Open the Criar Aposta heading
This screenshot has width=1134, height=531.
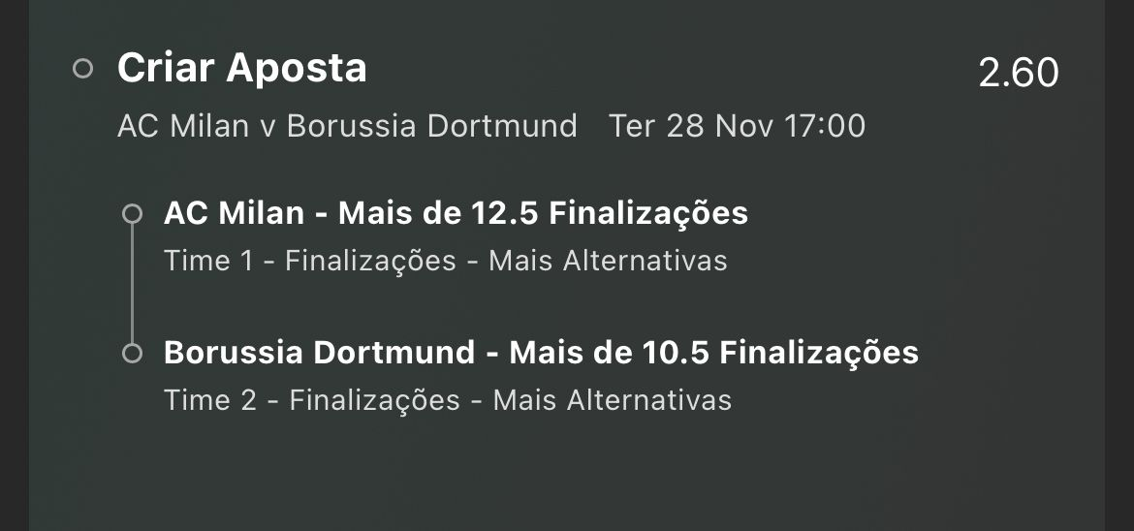point(241,68)
